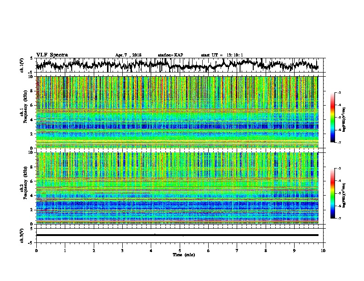This screenshot has height=281, width=364.
Task: Select the date text 'Apr. 7, 2018'
Action: pyautogui.click(x=128, y=55)
